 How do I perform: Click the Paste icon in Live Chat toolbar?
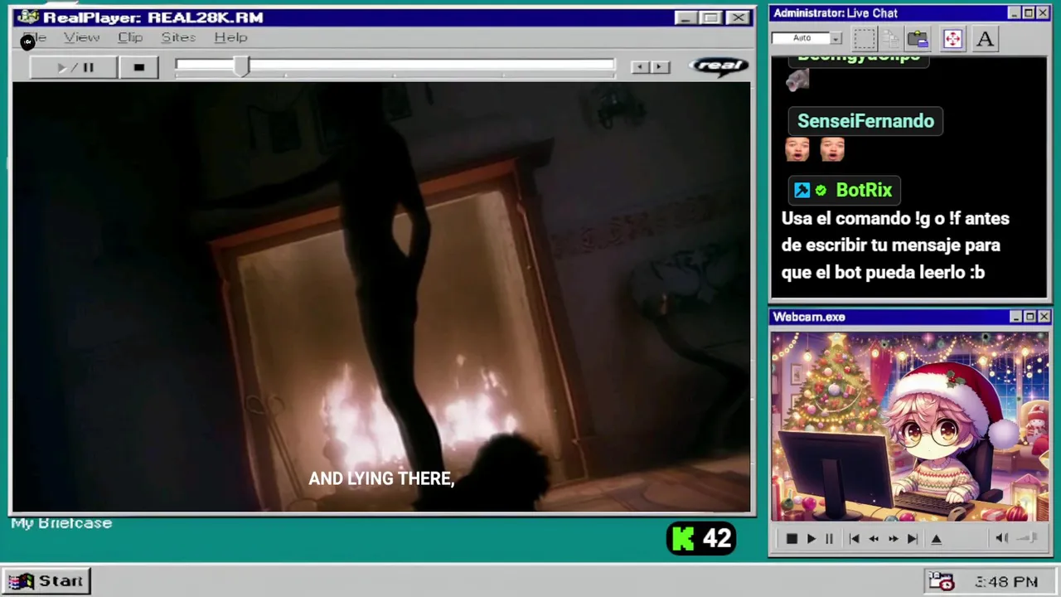[918, 38]
